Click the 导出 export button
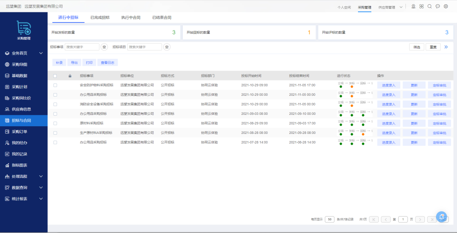Screen dimensions: 457x233 pos(74,62)
